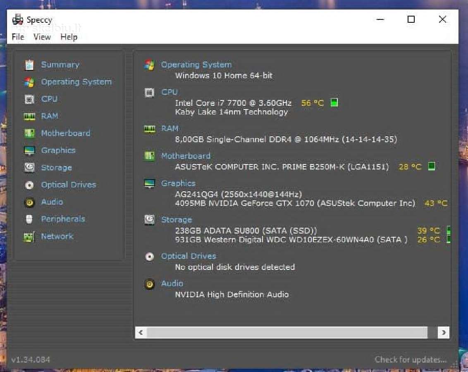Click the Audio speaker icon in sidebar
The width and height of the screenshot is (468, 372).
(x=29, y=202)
